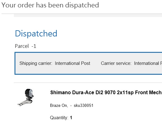
Task: Open the Shimano Dura-Ace Di2 9070 product title
Action: click(106, 92)
